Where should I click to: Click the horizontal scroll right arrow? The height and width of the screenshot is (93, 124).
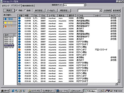[x=116, y=84]
